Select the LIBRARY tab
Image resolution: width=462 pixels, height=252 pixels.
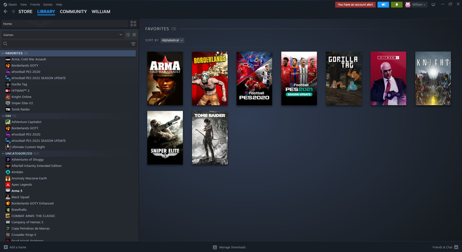[x=46, y=12]
